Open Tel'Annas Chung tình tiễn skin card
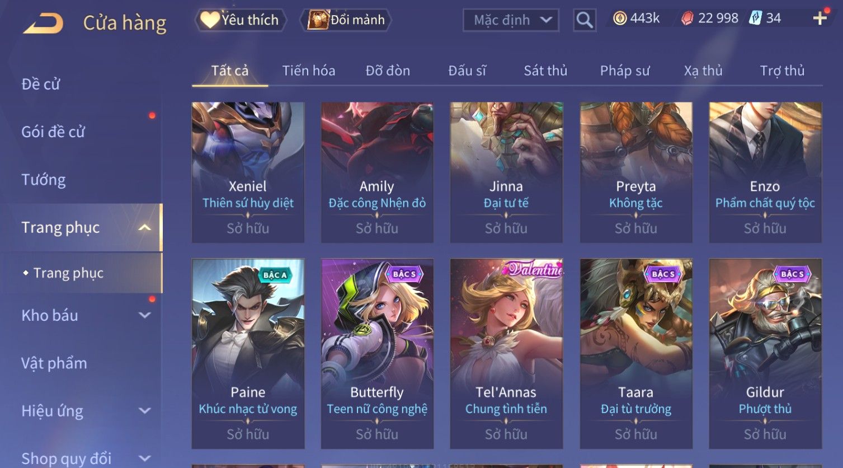 [506, 354]
